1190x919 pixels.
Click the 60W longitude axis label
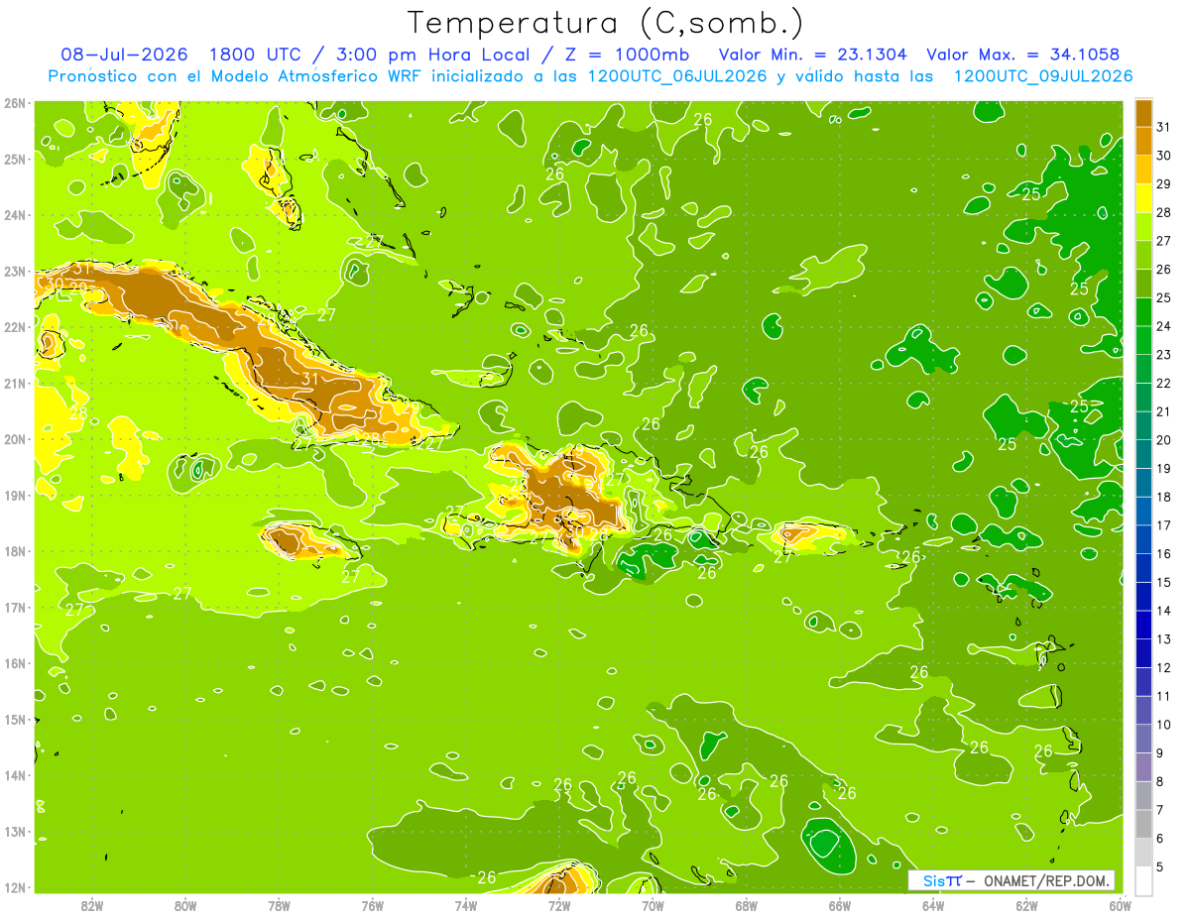coord(1120,904)
